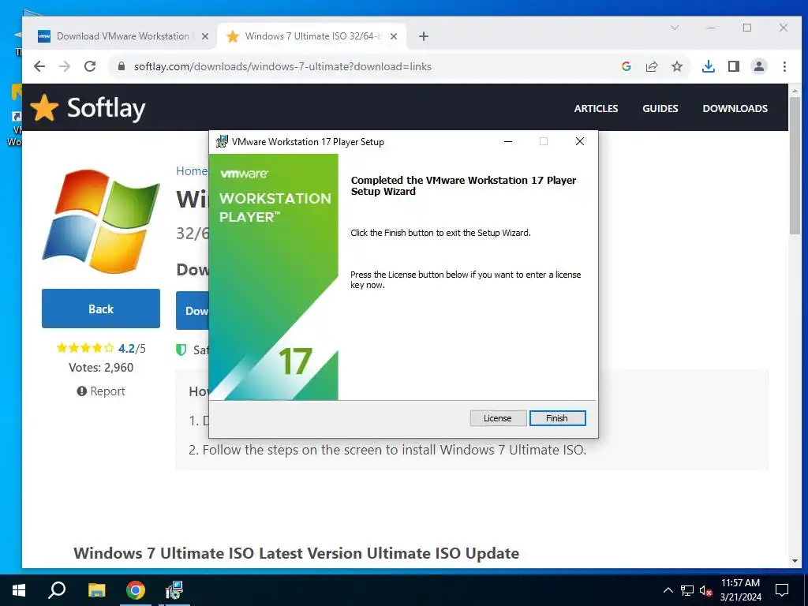Click the "Windows 7 Ultimate ISO Latest Version" heading
Viewport: 808px width, 606px height.
coord(297,553)
